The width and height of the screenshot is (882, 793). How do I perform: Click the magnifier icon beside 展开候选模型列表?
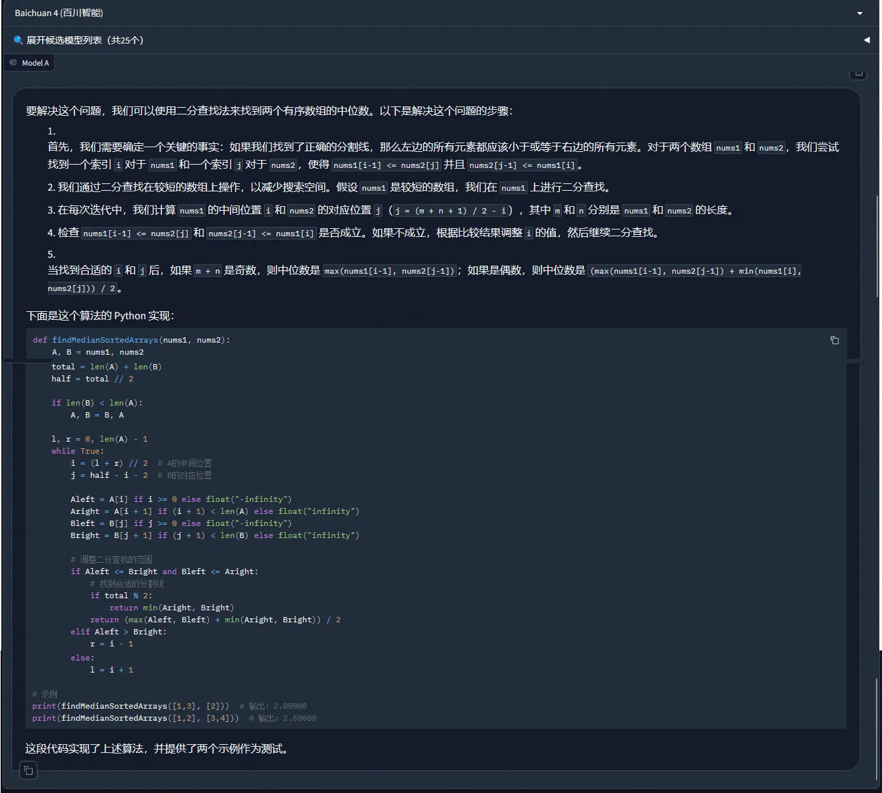tap(18, 40)
